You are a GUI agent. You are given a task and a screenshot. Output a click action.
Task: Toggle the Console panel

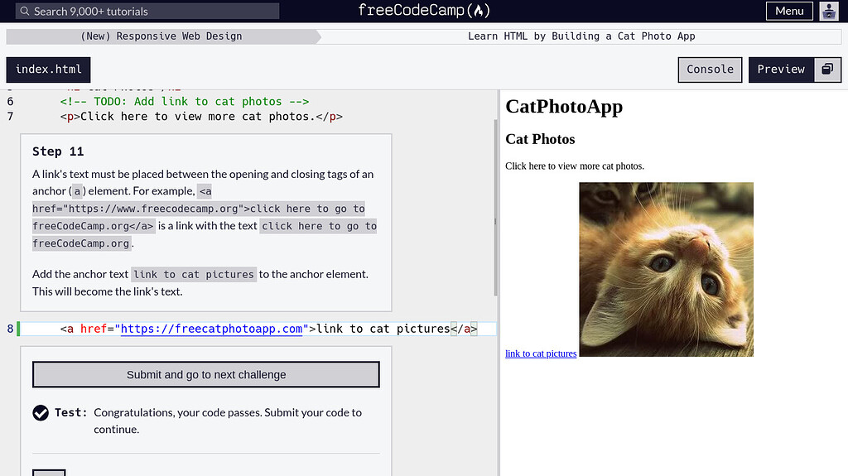(x=710, y=70)
